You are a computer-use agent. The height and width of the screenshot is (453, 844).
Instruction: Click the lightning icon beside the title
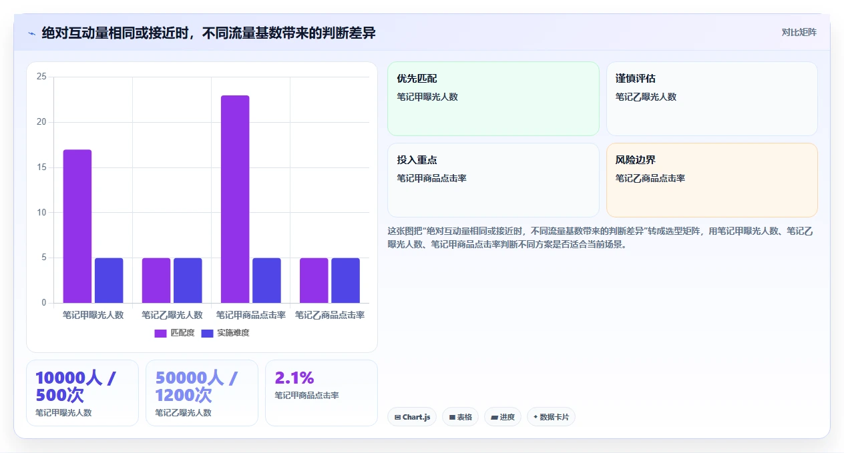[x=31, y=33]
